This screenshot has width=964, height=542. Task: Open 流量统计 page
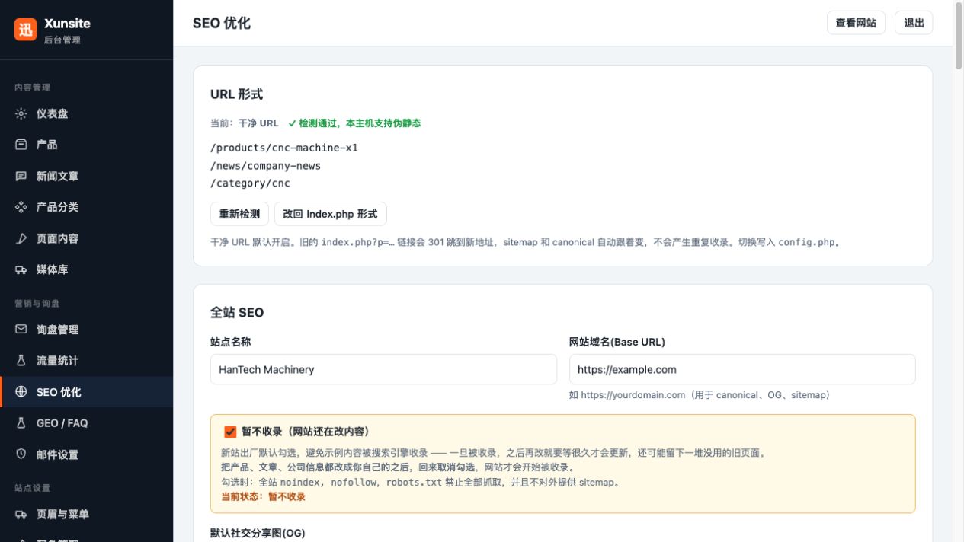click(86, 361)
